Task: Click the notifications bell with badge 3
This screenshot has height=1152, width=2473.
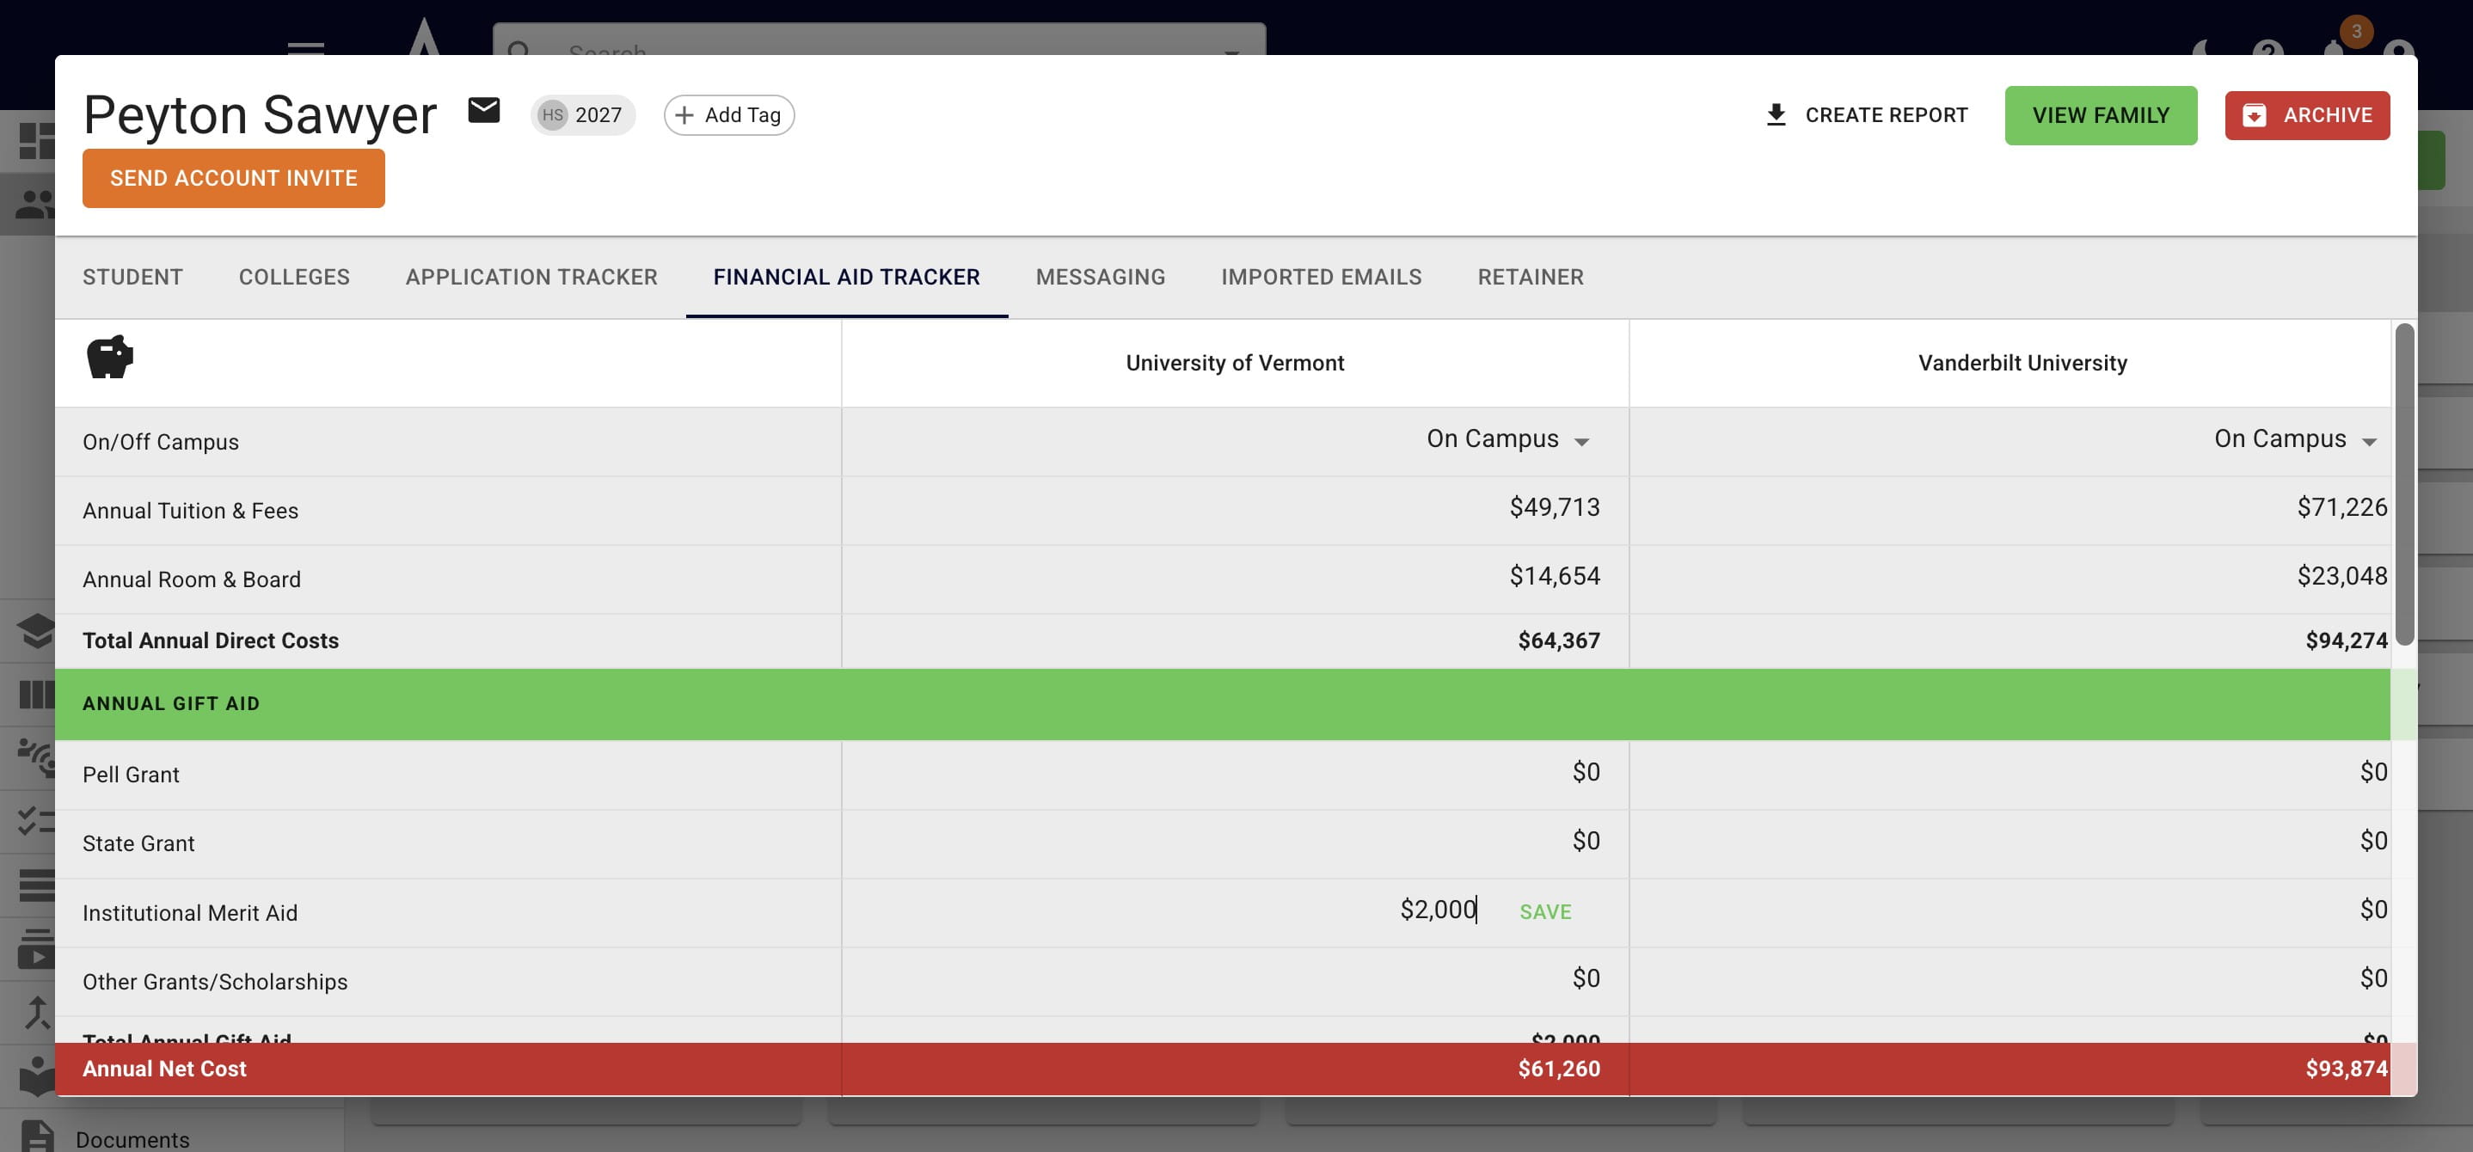Action: (2335, 48)
